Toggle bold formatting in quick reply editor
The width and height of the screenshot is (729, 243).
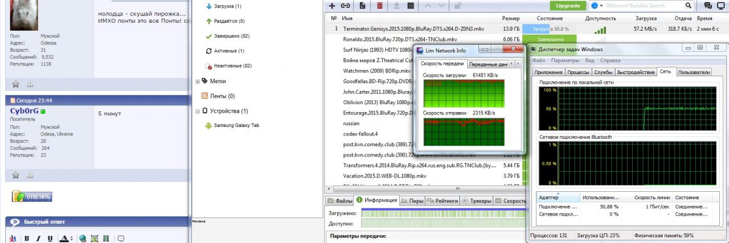27,238
